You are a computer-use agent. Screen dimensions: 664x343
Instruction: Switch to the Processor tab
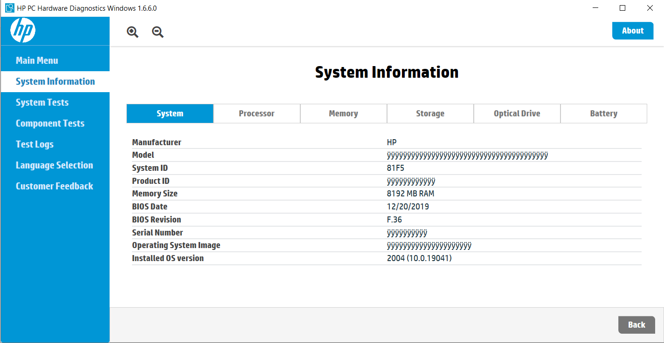256,114
